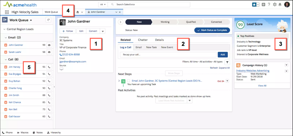293x136 pixels.
Task: Click the email icon for Sarah Loehr
Action: [49, 52]
